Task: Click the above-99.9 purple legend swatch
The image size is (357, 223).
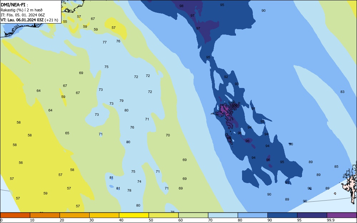Action: tap(342, 215)
